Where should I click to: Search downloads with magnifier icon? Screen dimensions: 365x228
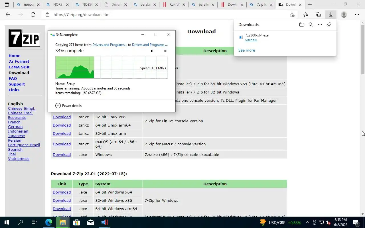[x=311, y=25]
